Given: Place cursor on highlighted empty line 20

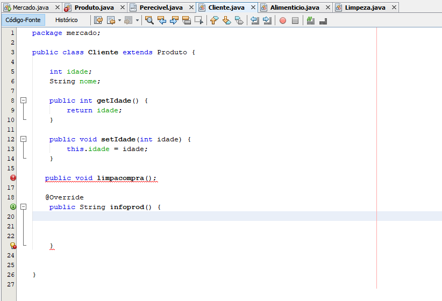Looking at the screenshot, I should (237, 216).
